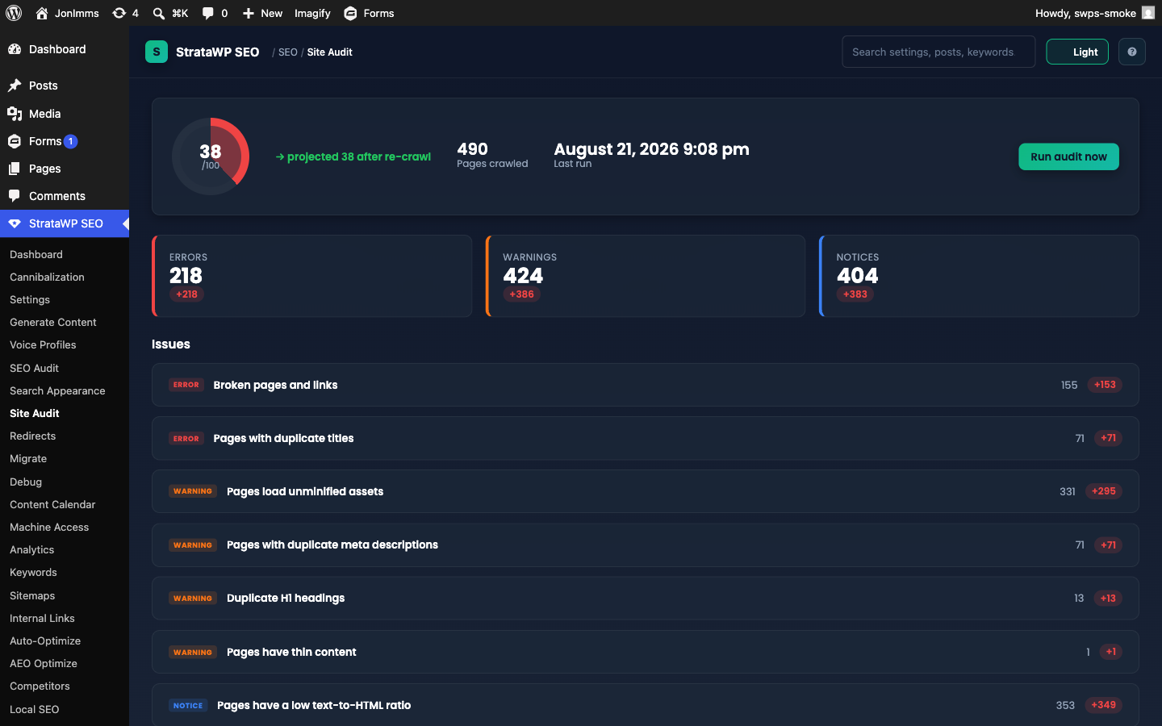Open StrataWP SEO Dashboard submenu
The image size is (1162, 726).
(x=36, y=254)
